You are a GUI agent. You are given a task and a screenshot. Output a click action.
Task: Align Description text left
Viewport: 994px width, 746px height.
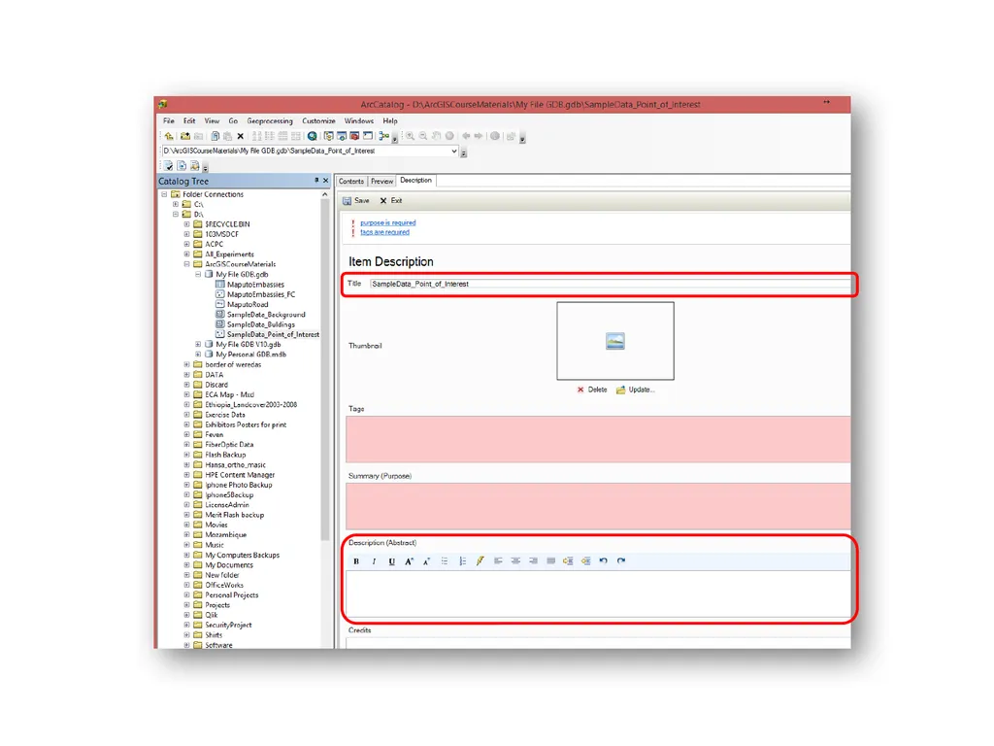498,560
